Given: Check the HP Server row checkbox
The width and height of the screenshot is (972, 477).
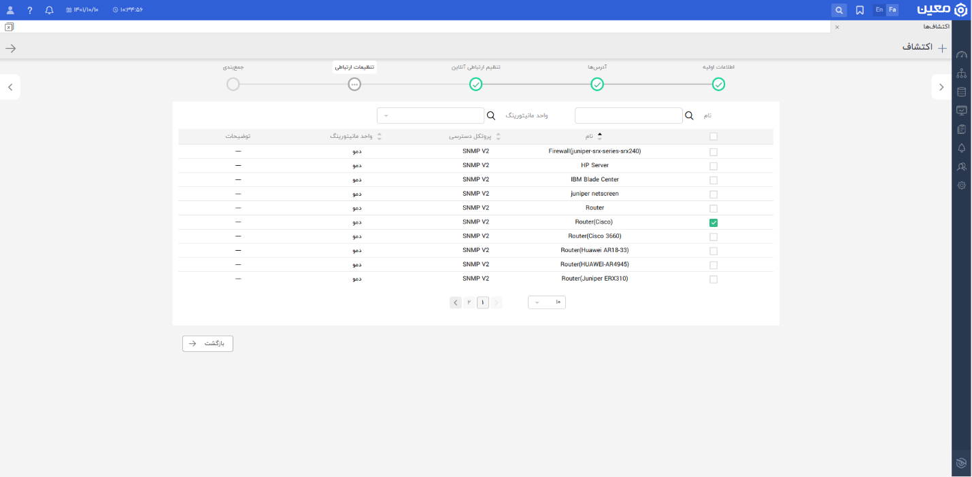Looking at the screenshot, I should click(714, 166).
